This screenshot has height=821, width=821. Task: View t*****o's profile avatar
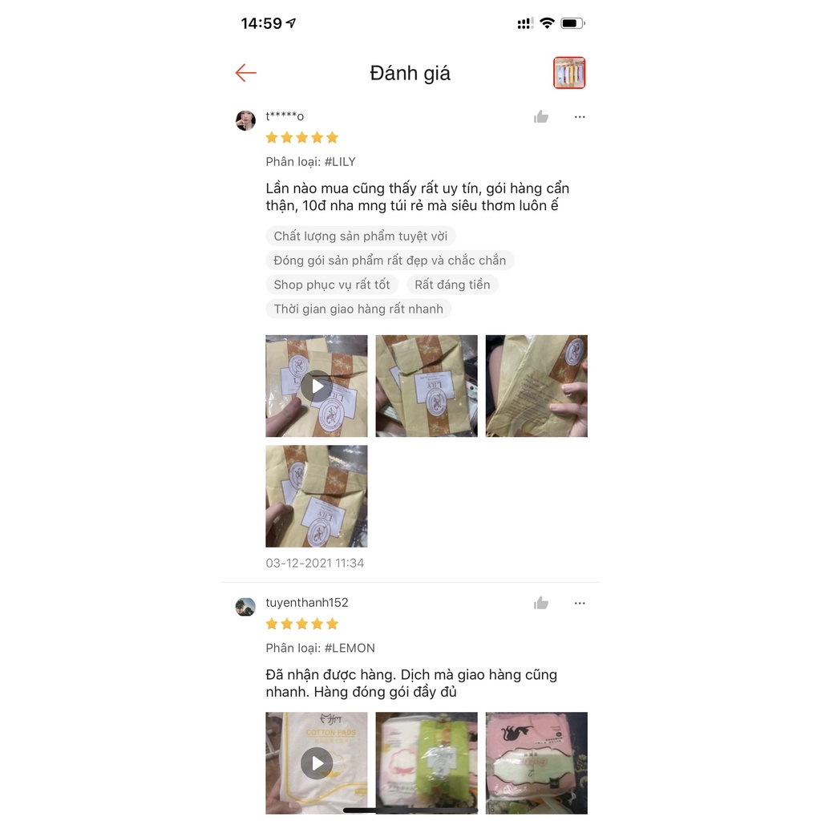point(245,120)
